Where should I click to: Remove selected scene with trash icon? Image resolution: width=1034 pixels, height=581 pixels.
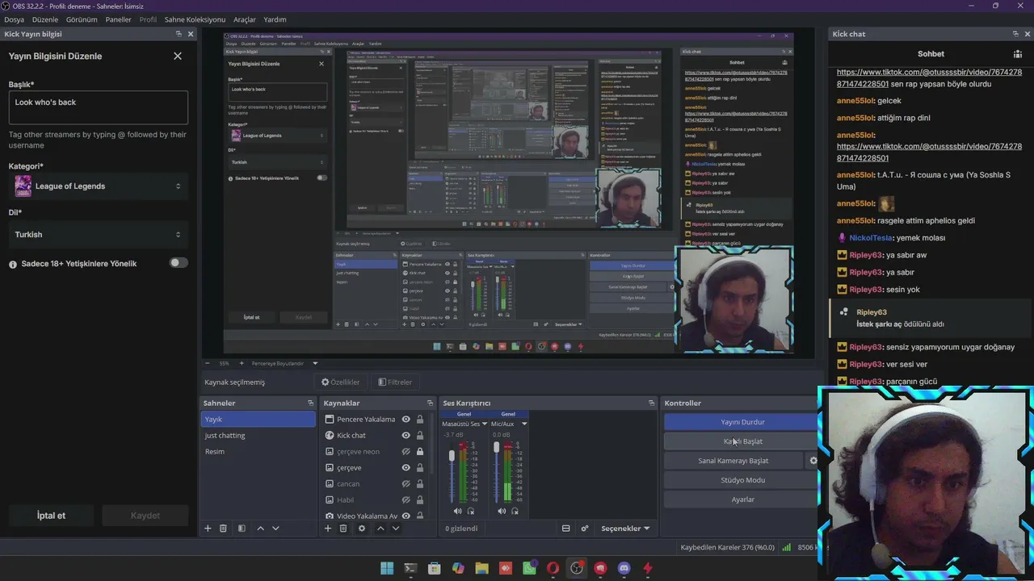tap(224, 529)
